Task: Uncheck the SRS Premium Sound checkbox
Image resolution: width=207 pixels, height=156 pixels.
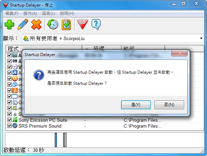Action: tap(9, 126)
